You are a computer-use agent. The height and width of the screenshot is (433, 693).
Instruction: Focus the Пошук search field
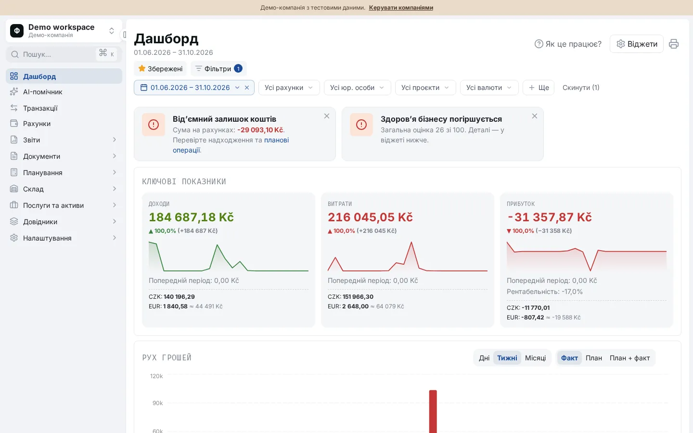[x=64, y=54]
